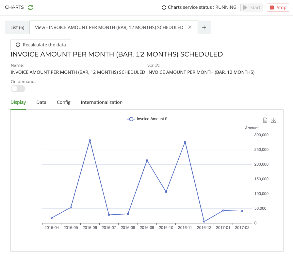Toggle Invoice Amount $ legend series

coord(147,119)
